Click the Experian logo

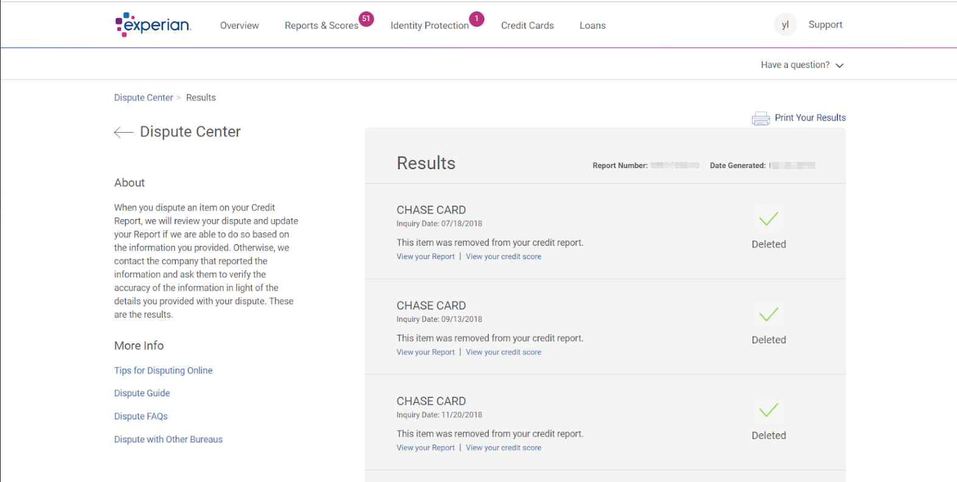click(x=153, y=24)
